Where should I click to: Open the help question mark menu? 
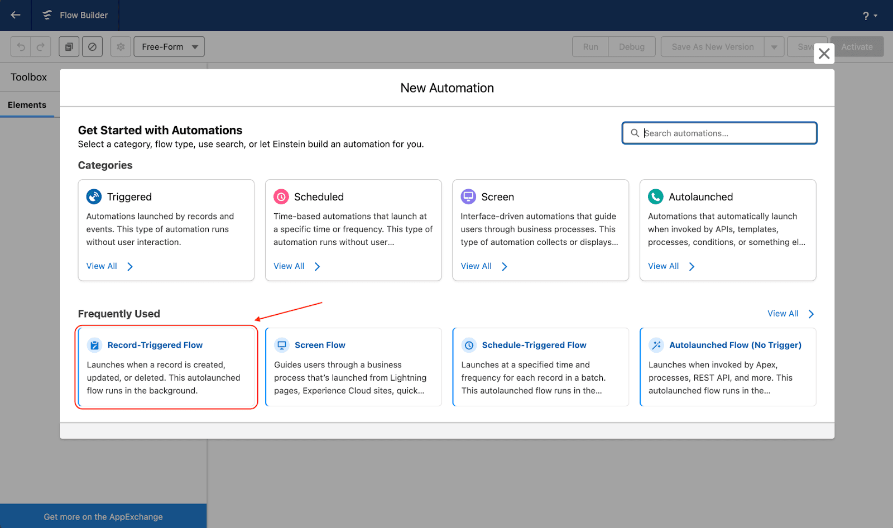tap(869, 16)
